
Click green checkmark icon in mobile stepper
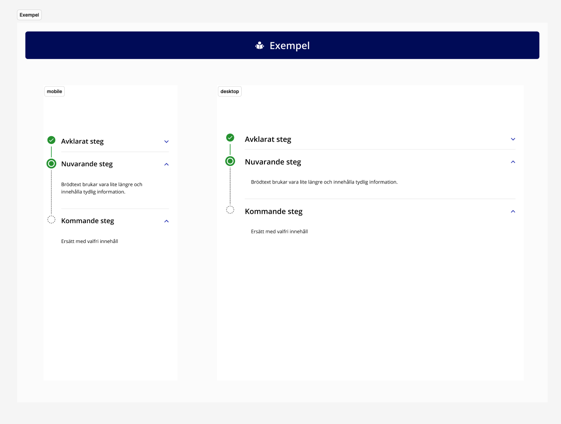(x=51, y=140)
